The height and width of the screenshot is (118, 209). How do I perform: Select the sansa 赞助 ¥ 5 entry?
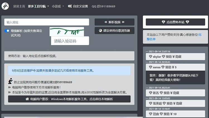[x=176, y=67]
